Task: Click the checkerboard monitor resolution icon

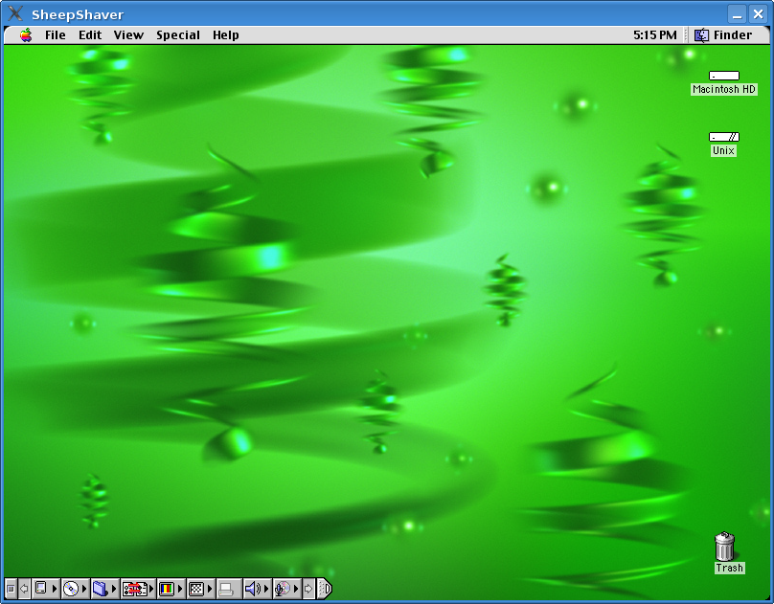Action: [196, 589]
